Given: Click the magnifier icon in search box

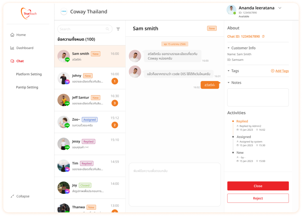Looking at the screenshot, I should 107,29.
